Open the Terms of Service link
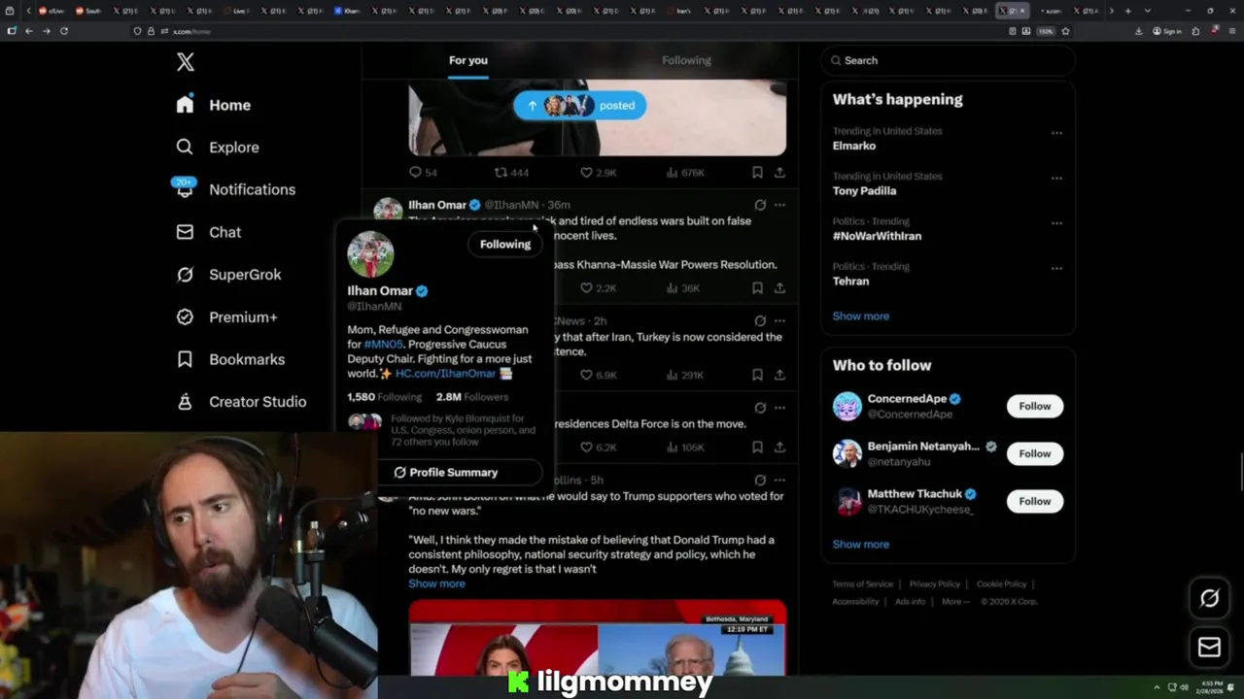 coord(862,584)
